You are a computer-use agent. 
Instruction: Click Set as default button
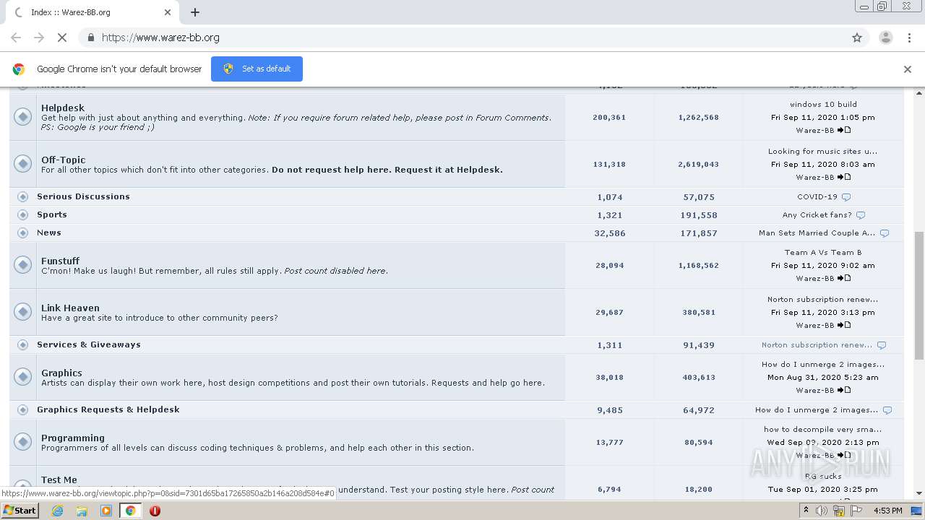[257, 69]
